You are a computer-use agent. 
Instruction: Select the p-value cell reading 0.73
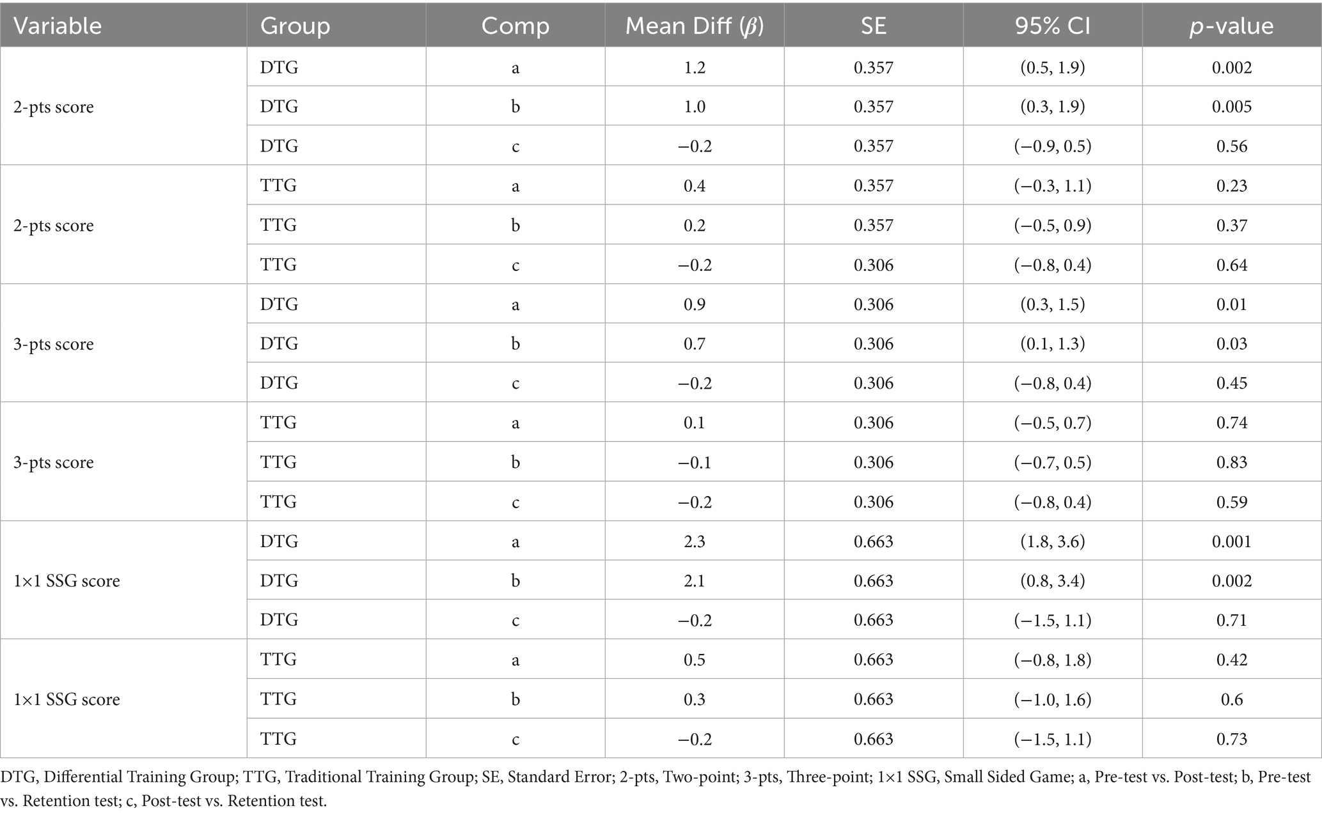(1231, 739)
